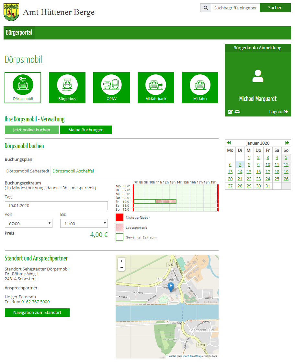295x364 pixels.
Task: Open the Bis time dropdown showing 11:00
Action: pyautogui.click(x=84, y=223)
